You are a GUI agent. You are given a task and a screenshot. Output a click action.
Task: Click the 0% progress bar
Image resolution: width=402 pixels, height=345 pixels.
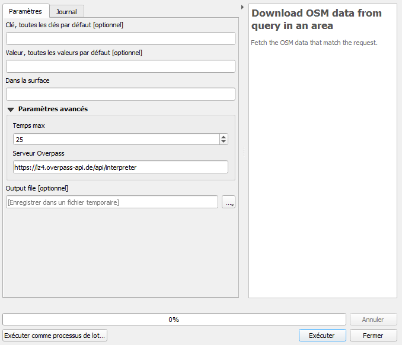click(x=174, y=319)
